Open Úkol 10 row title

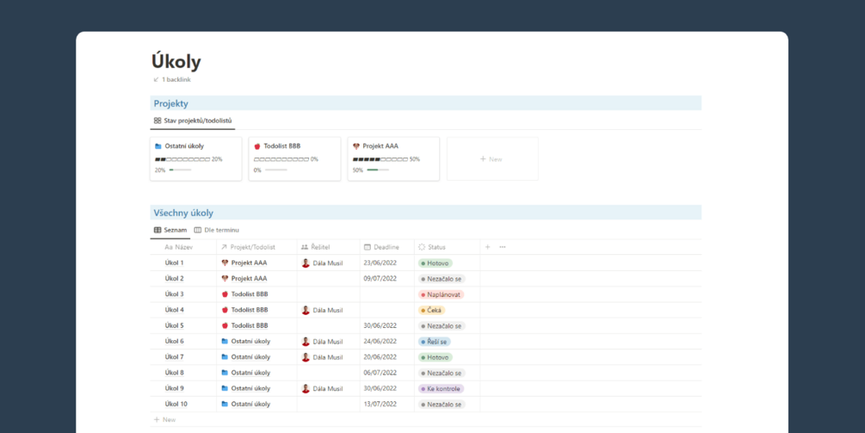point(176,404)
